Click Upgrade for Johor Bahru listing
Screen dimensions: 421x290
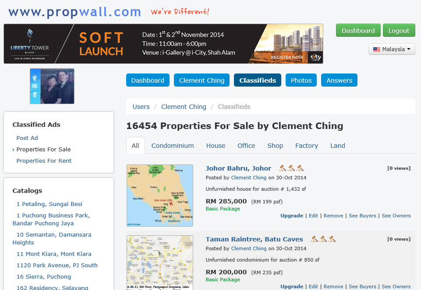tap(292, 216)
